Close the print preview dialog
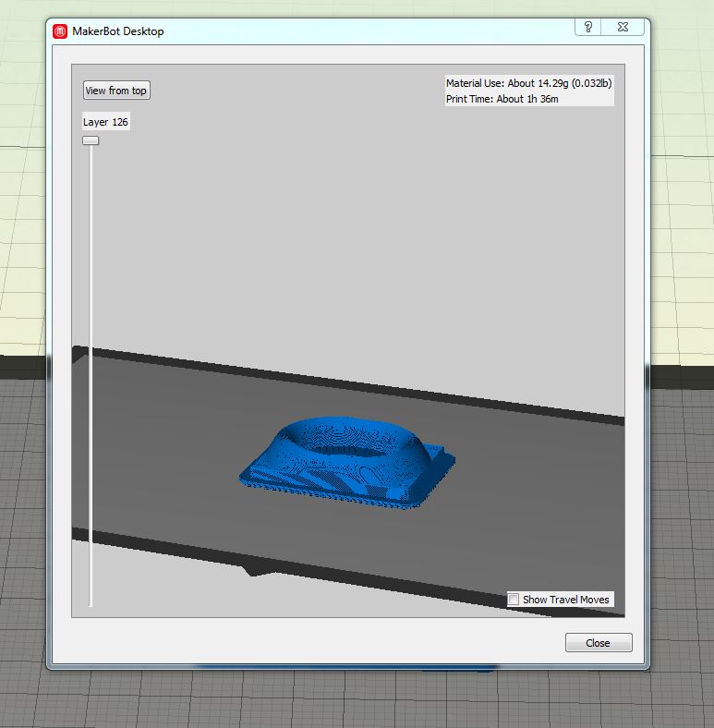714x728 pixels. [x=599, y=643]
